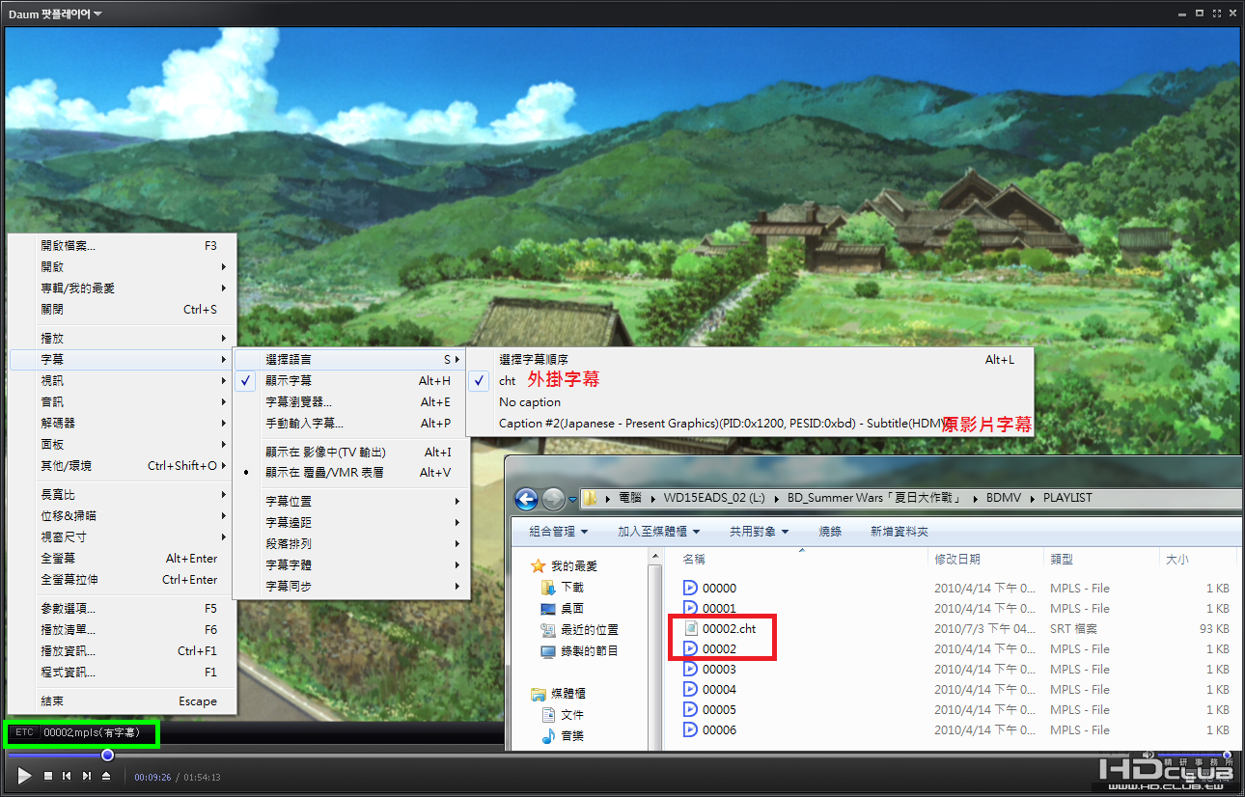Jump to the previous track icon

tap(67, 776)
